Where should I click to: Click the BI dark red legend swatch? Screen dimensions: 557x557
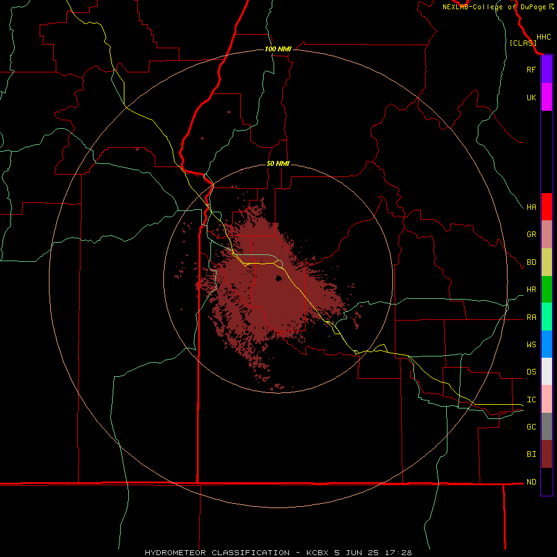pyautogui.click(x=546, y=454)
